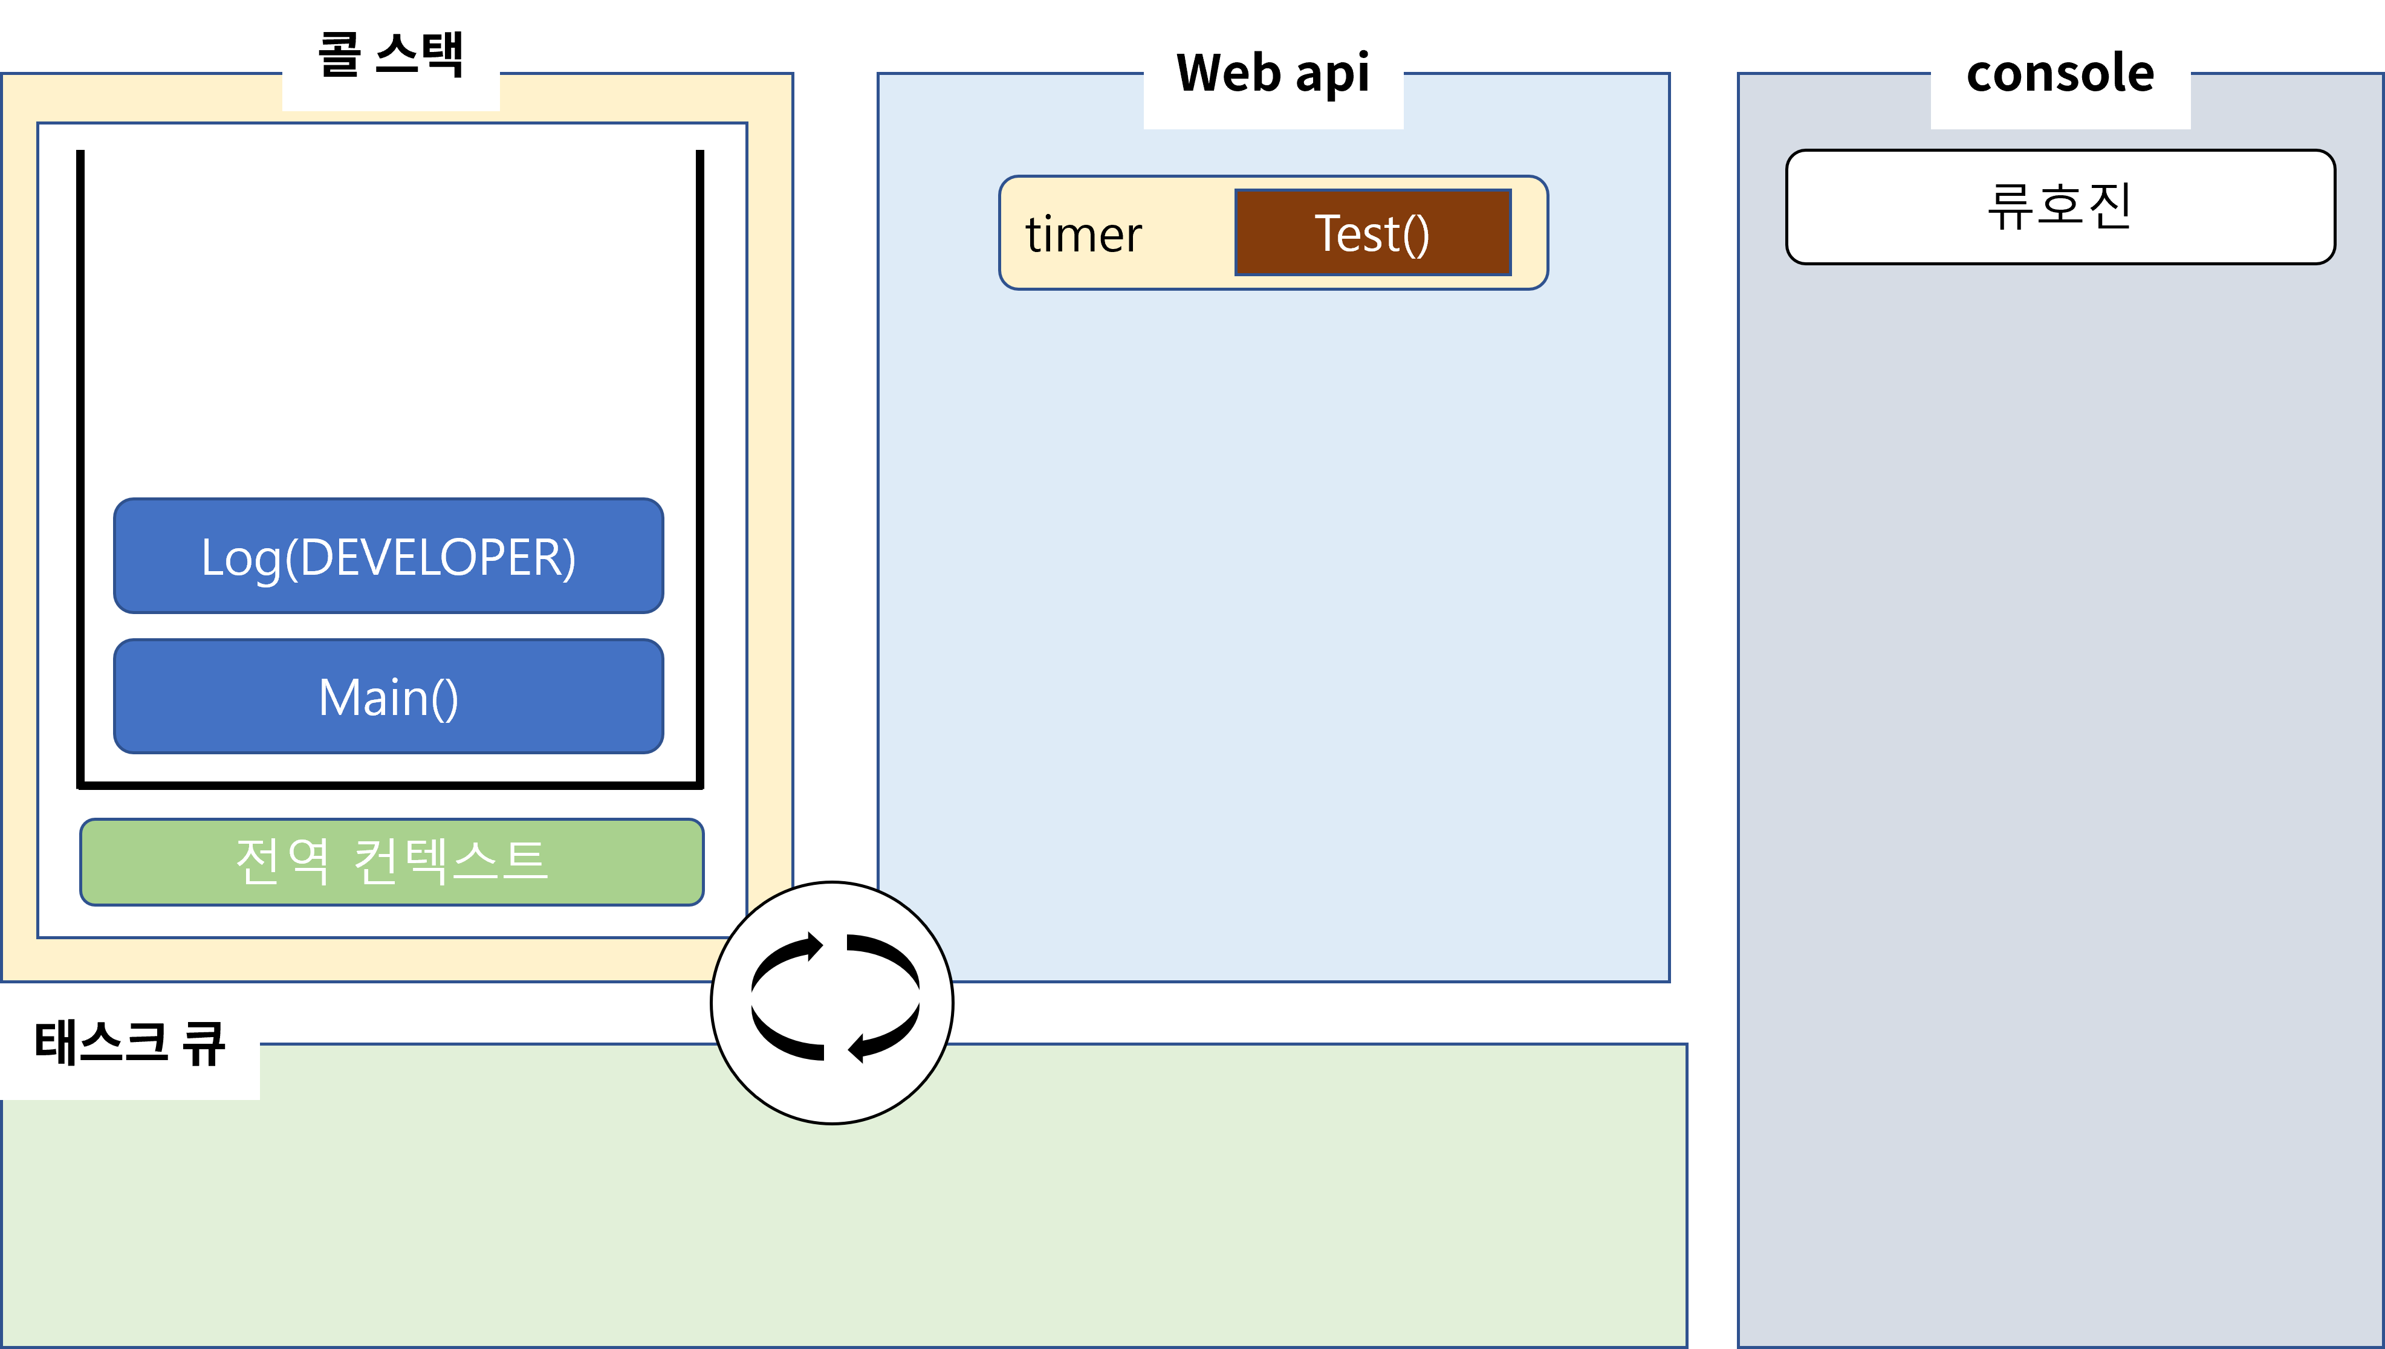Click the stack's black bottom line
This screenshot has width=2385, height=1349.
coord(389,786)
